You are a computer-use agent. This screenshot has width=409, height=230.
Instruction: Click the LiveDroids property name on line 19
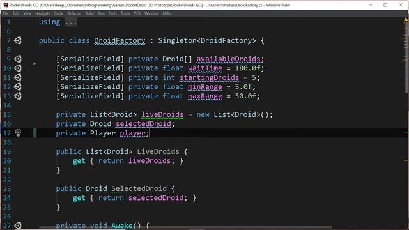[x=158, y=151]
